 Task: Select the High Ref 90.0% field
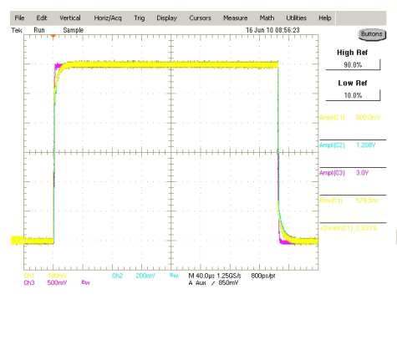pos(353,65)
